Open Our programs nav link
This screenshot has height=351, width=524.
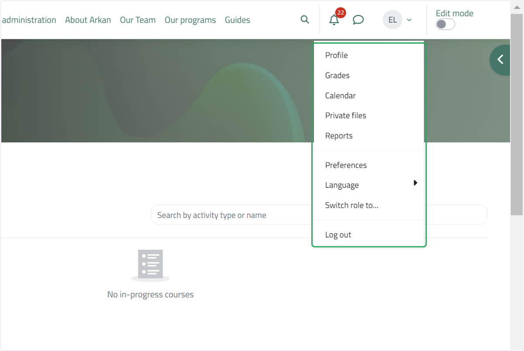pos(190,20)
